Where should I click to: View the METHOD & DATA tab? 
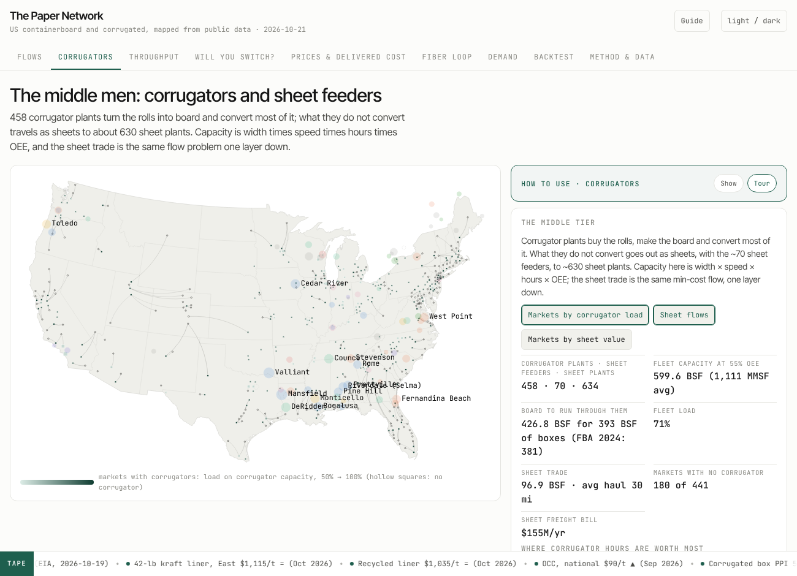point(622,57)
